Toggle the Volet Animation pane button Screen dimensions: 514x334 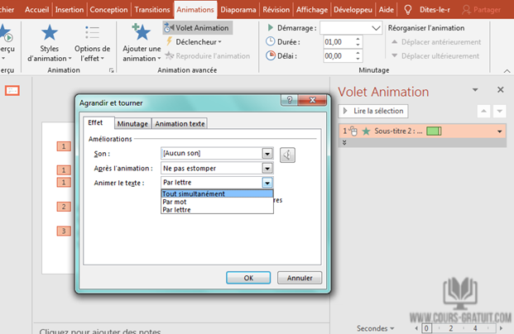(196, 27)
